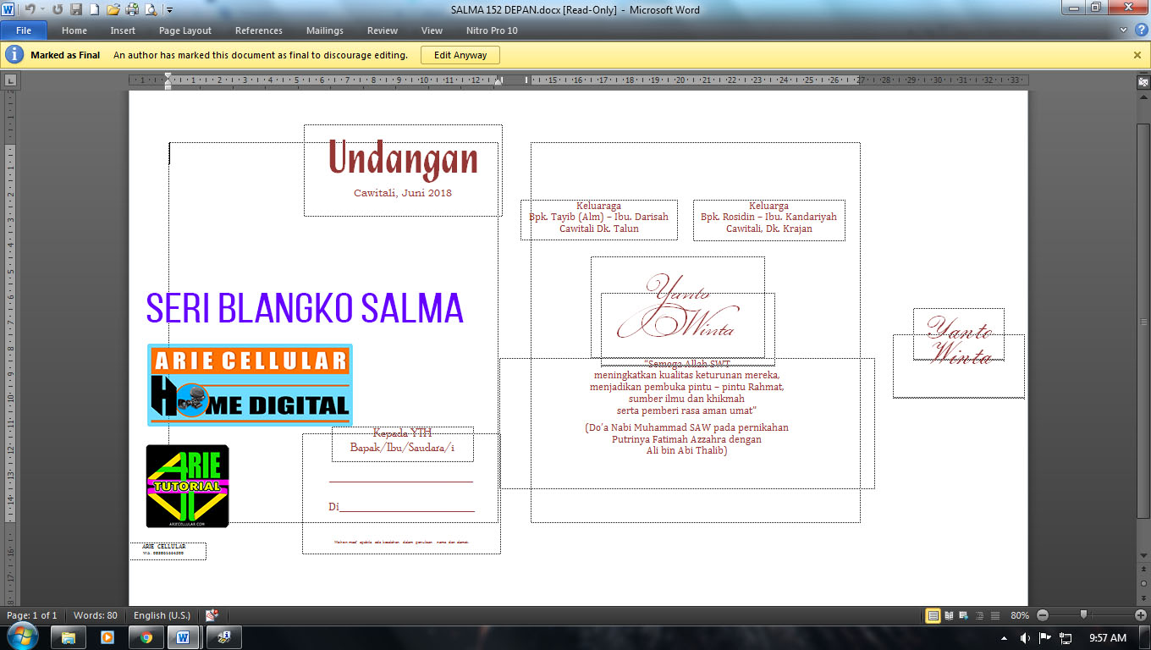Click the Quick Print icon
The height and width of the screenshot is (650, 1151).
[132, 9]
